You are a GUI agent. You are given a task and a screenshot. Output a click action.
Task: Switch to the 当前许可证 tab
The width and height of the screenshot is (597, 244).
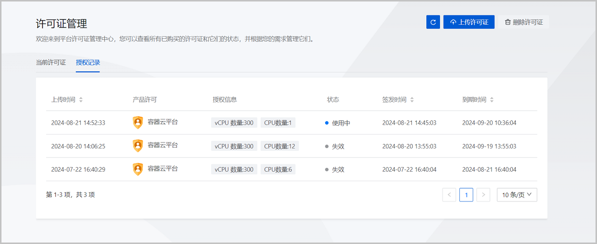(x=51, y=63)
